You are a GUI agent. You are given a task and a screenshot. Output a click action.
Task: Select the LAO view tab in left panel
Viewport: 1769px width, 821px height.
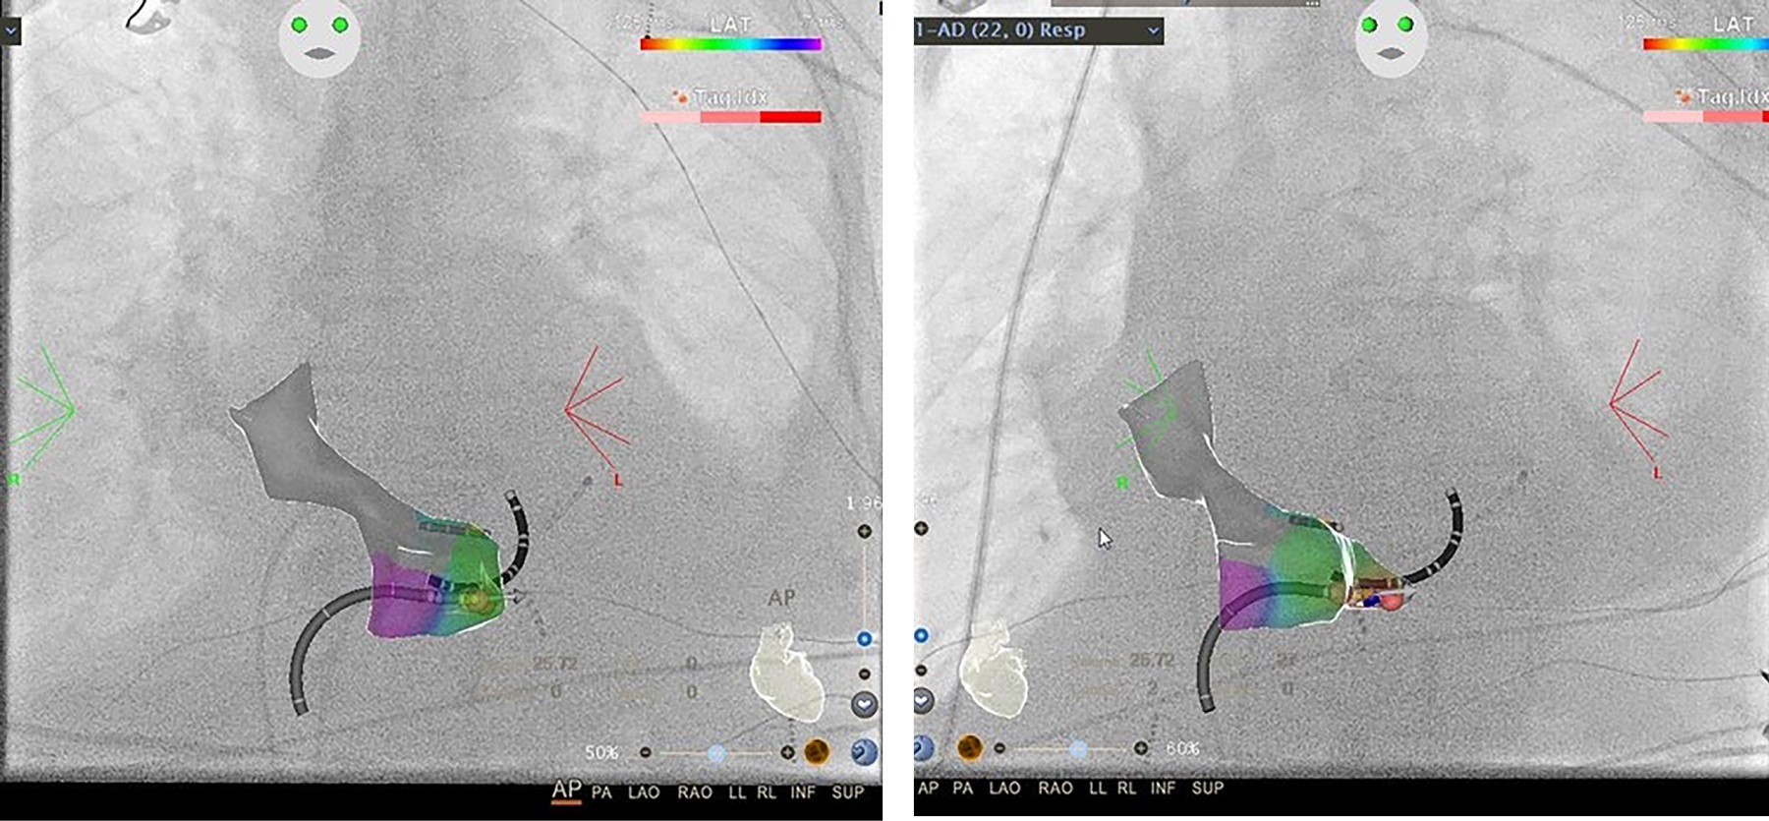coord(644,792)
